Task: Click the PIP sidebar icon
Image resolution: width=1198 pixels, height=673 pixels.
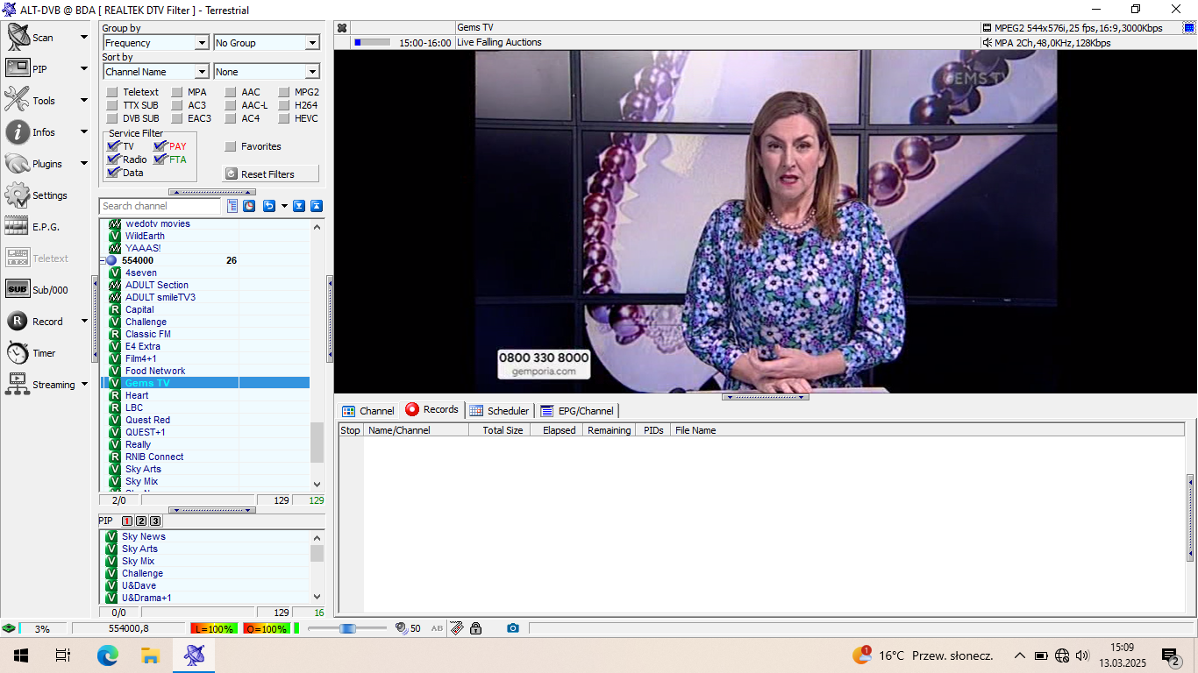Action: [x=18, y=68]
